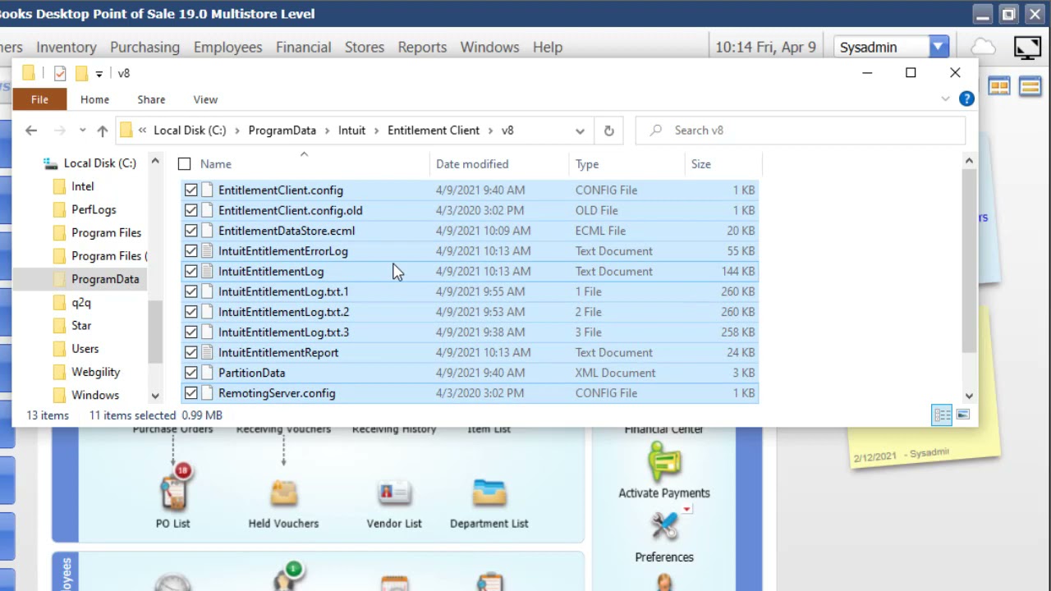
Task: Click the navigation pane scrollbar thumb
Action: coord(155,332)
